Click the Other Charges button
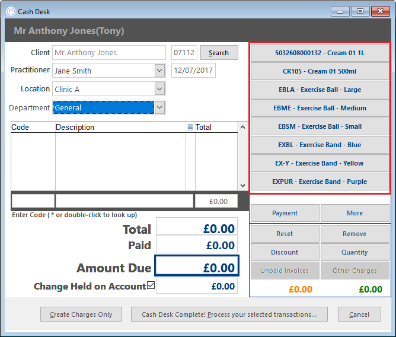 tap(355, 271)
